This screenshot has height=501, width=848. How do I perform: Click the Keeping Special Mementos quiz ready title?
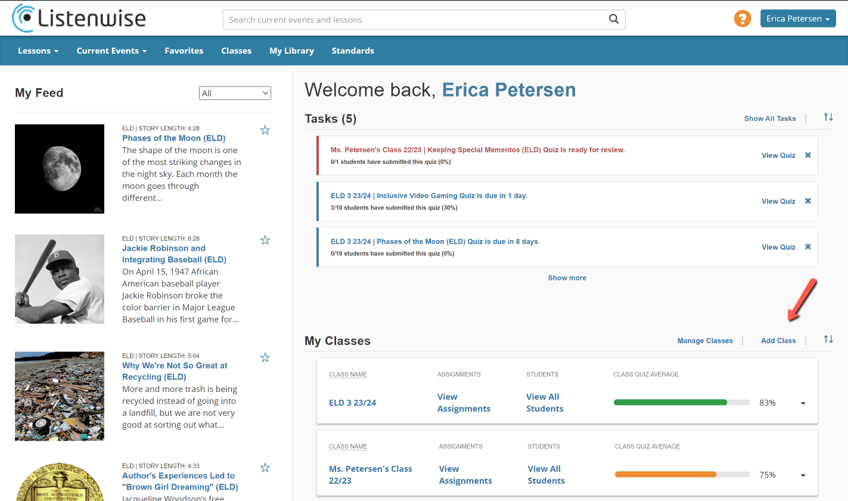pyautogui.click(x=478, y=150)
